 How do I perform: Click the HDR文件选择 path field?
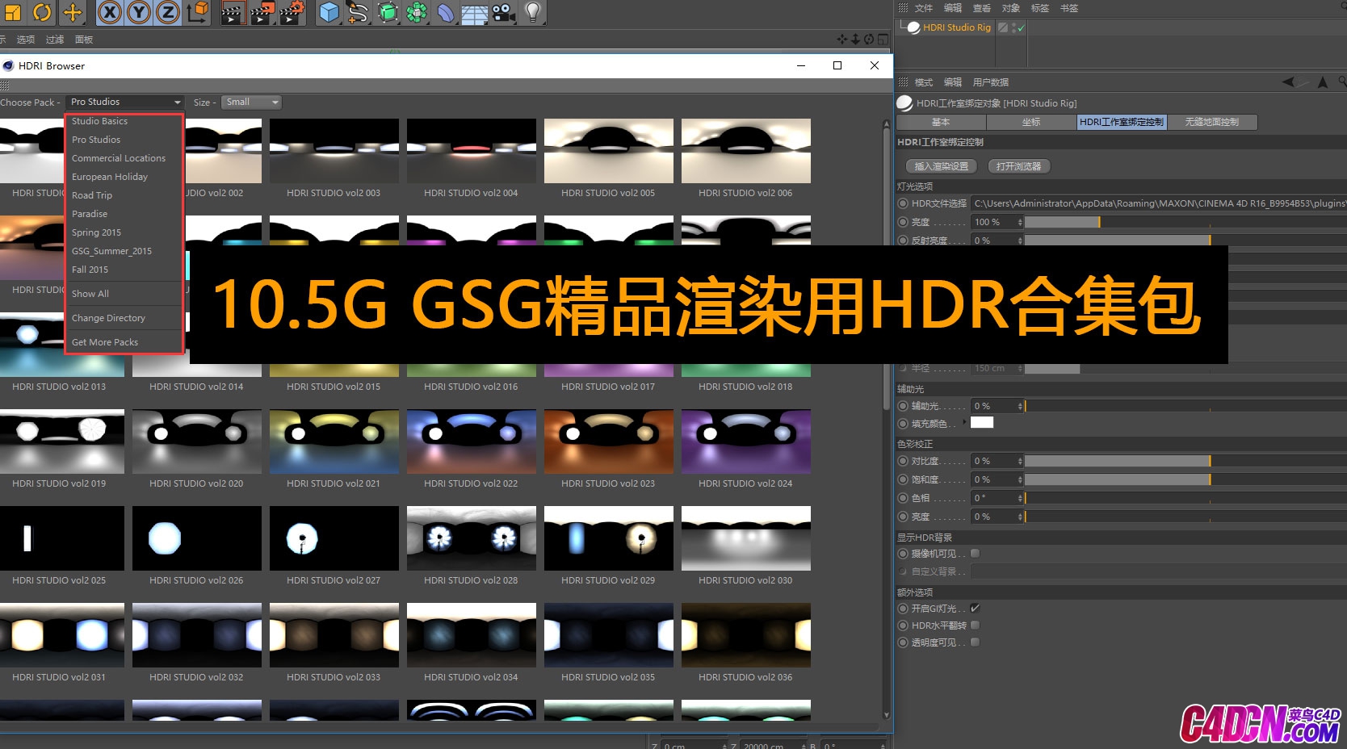tap(1159, 203)
